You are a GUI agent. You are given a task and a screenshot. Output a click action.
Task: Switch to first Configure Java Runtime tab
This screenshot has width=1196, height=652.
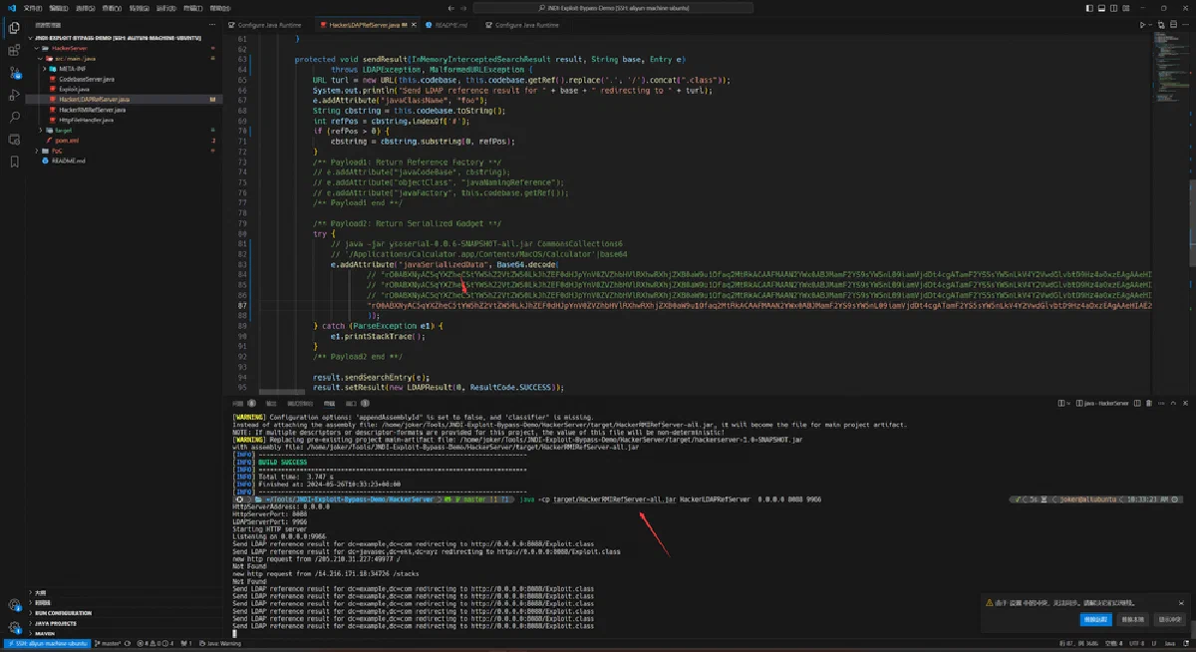266,25
